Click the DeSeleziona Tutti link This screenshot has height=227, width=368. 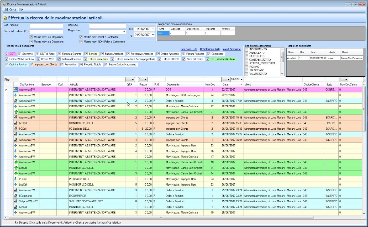click(x=210, y=49)
